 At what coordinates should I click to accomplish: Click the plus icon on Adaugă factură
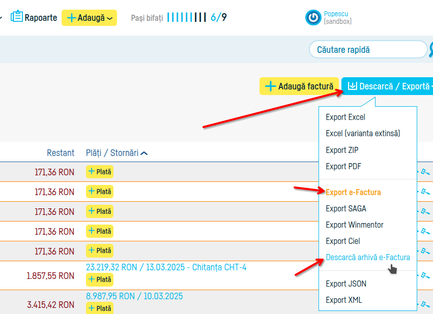click(x=270, y=86)
